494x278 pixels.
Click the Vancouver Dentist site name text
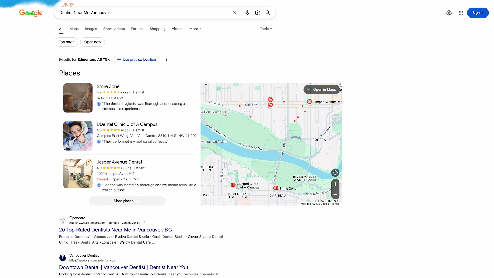coord(84,256)
